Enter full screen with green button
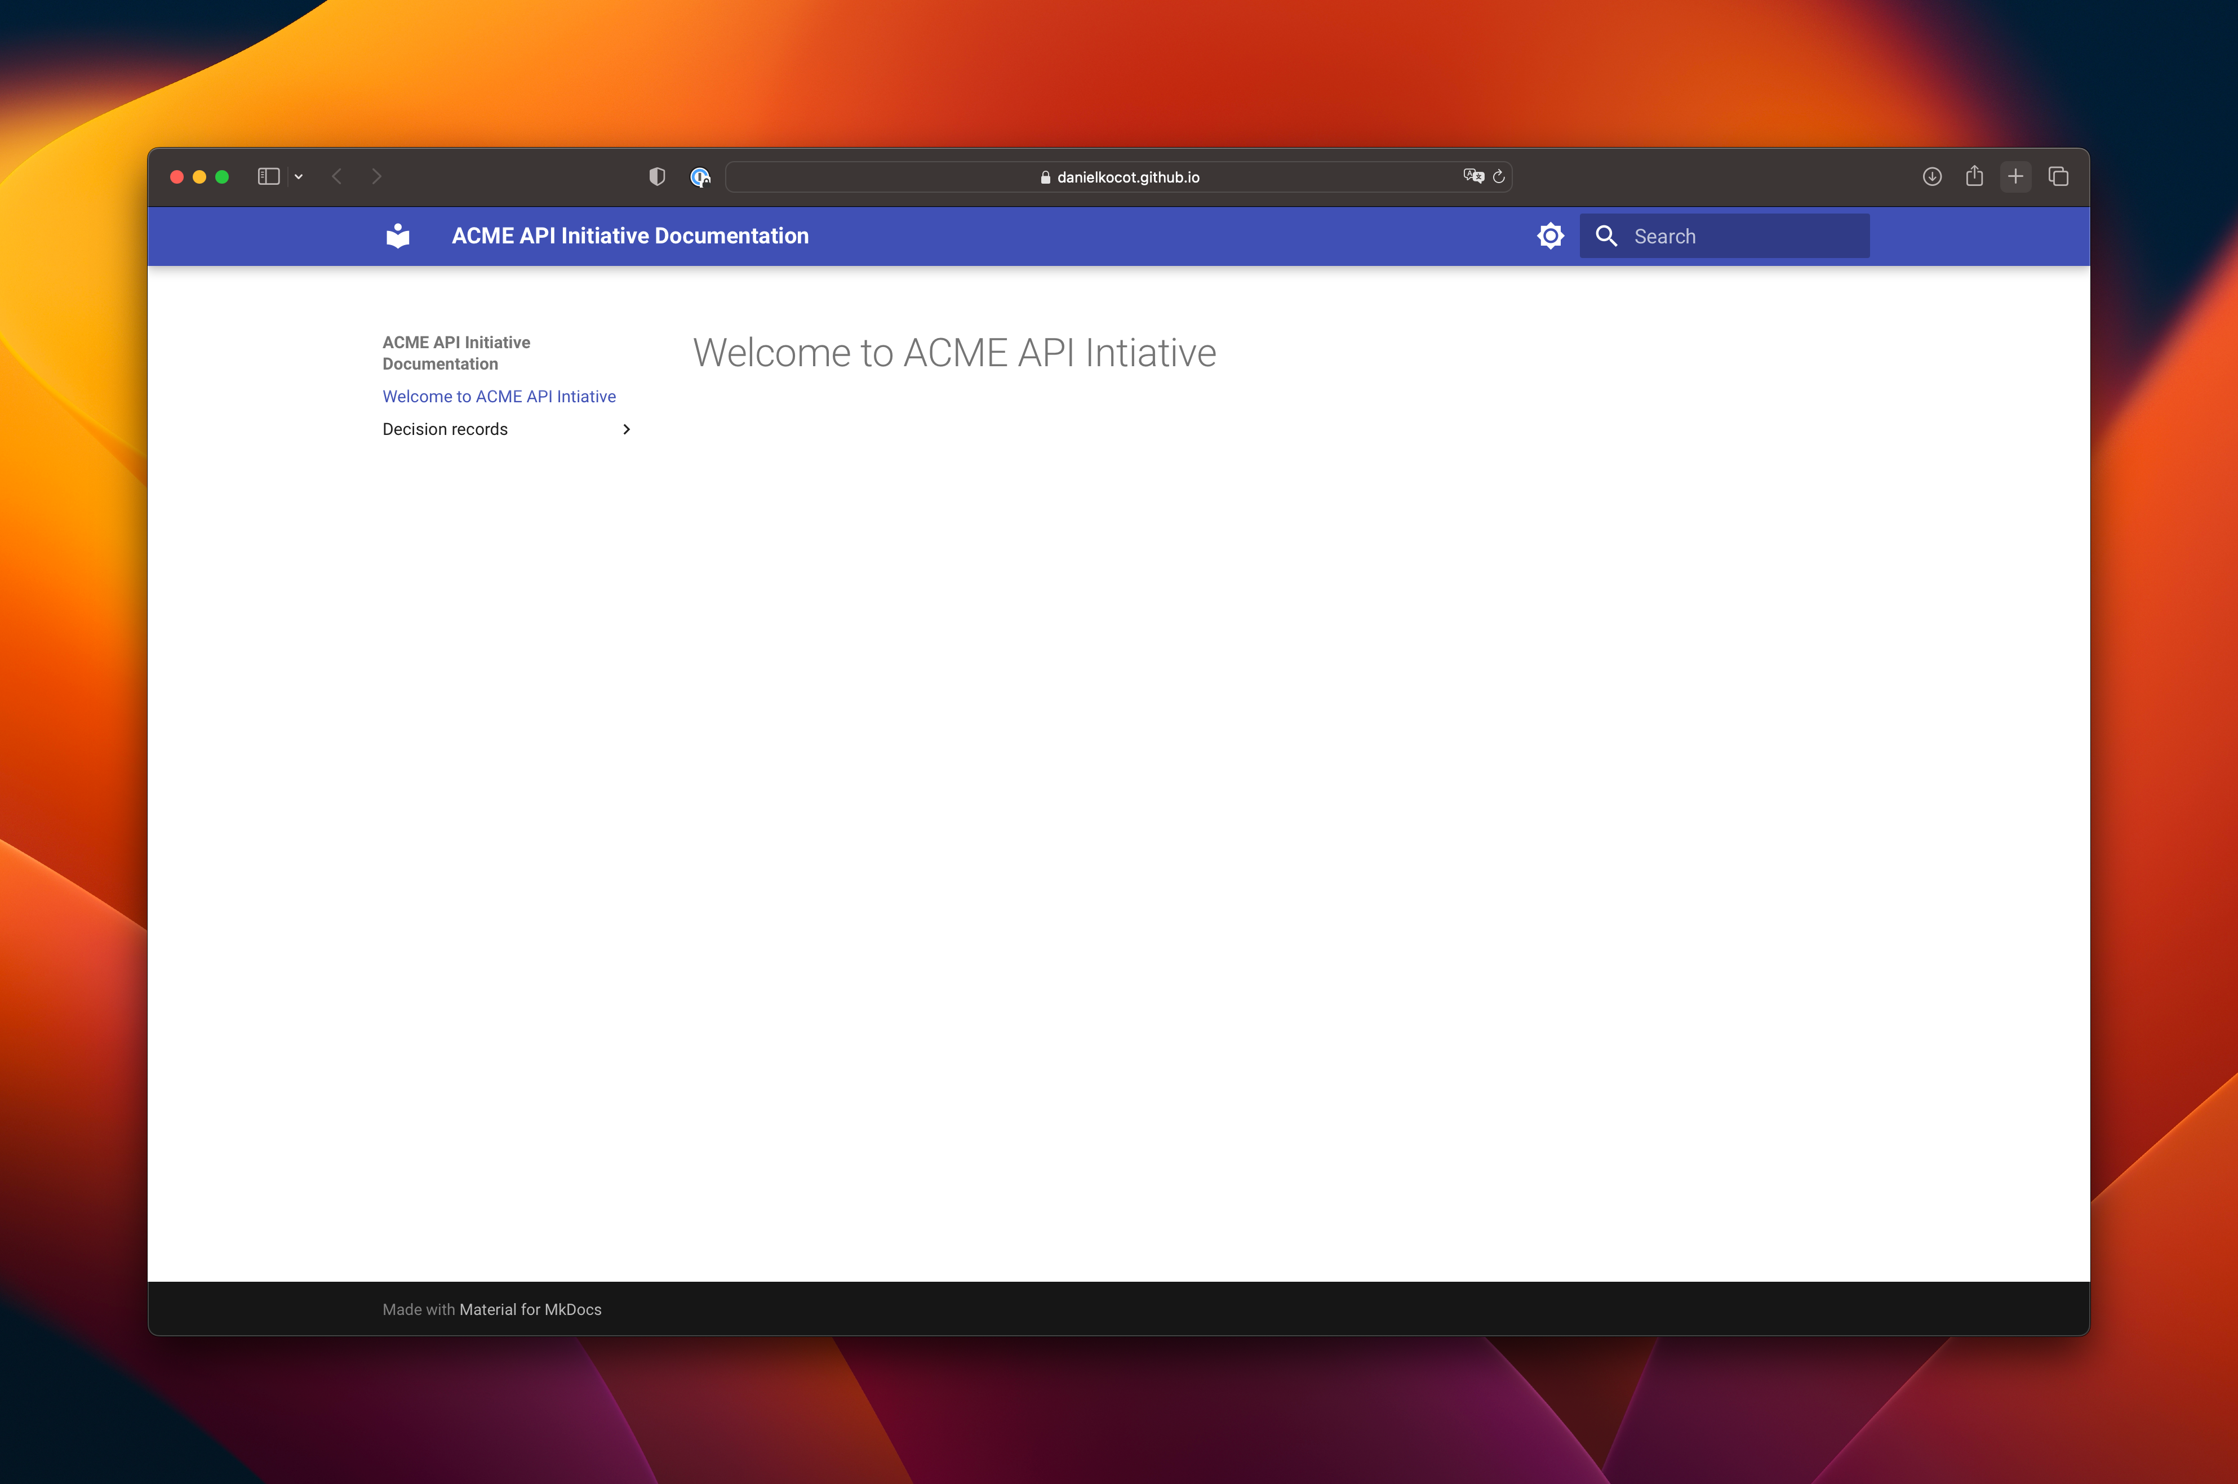The image size is (2238, 1484). pos(223,177)
